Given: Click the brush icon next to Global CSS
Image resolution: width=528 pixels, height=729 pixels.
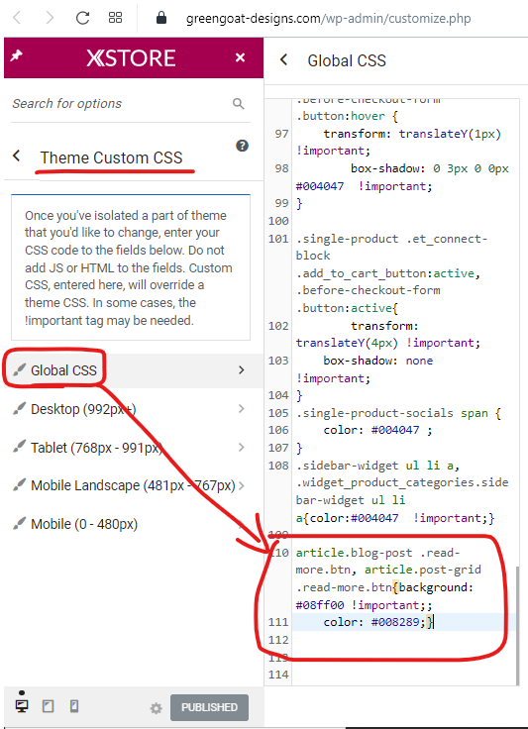Looking at the screenshot, I should pyautogui.click(x=19, y=370).
